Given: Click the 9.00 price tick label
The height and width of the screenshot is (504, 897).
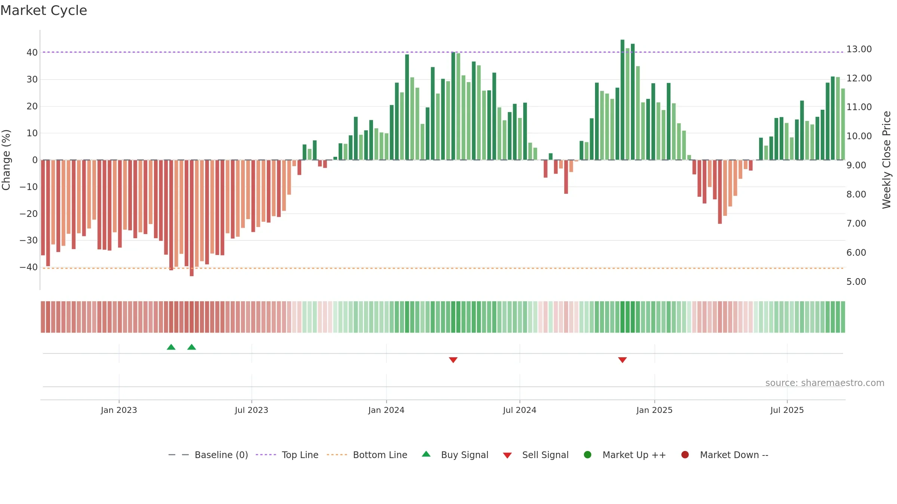Looking at the screenshot, I should [x=856, y=165].
